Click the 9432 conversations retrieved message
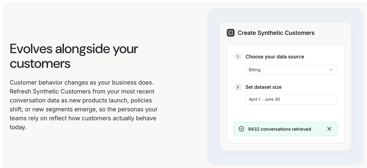The image size is (367, 168). 279,129
